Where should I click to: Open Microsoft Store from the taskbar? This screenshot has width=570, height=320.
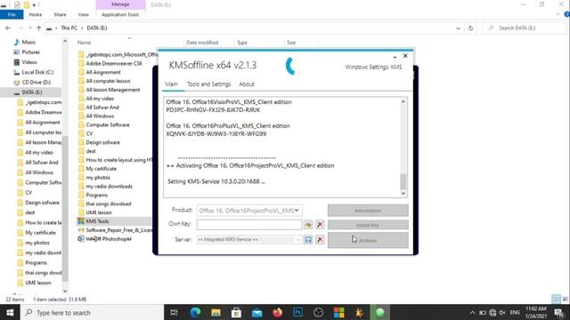coord(236,312)
